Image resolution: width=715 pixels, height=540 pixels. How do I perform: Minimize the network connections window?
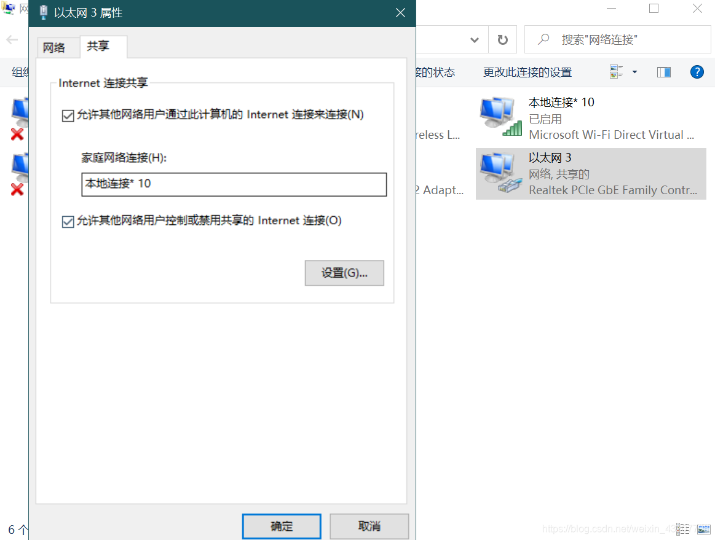[x=612, y=8]
